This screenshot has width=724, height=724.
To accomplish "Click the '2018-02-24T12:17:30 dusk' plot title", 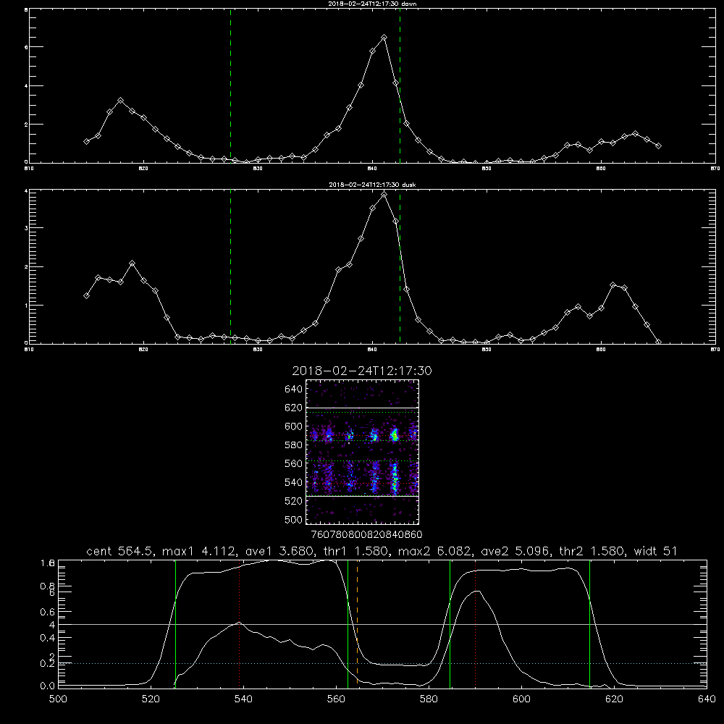I will click(x=372, y=185).
